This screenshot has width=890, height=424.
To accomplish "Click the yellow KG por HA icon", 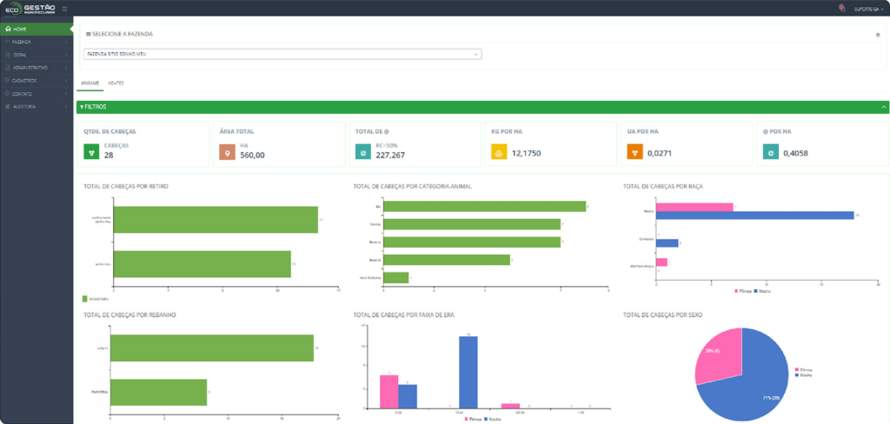I will coord(498,151).
